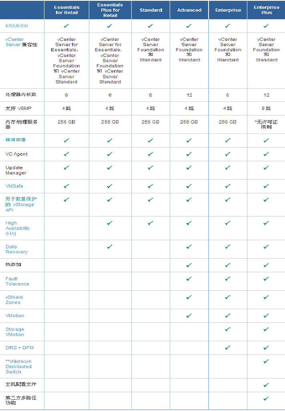The image size is (285, 411).
Task: Click the Enterprise Plus column header
Action: coord(267,10)
